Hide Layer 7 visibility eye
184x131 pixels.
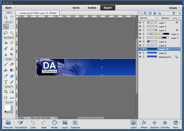point(140,38)
